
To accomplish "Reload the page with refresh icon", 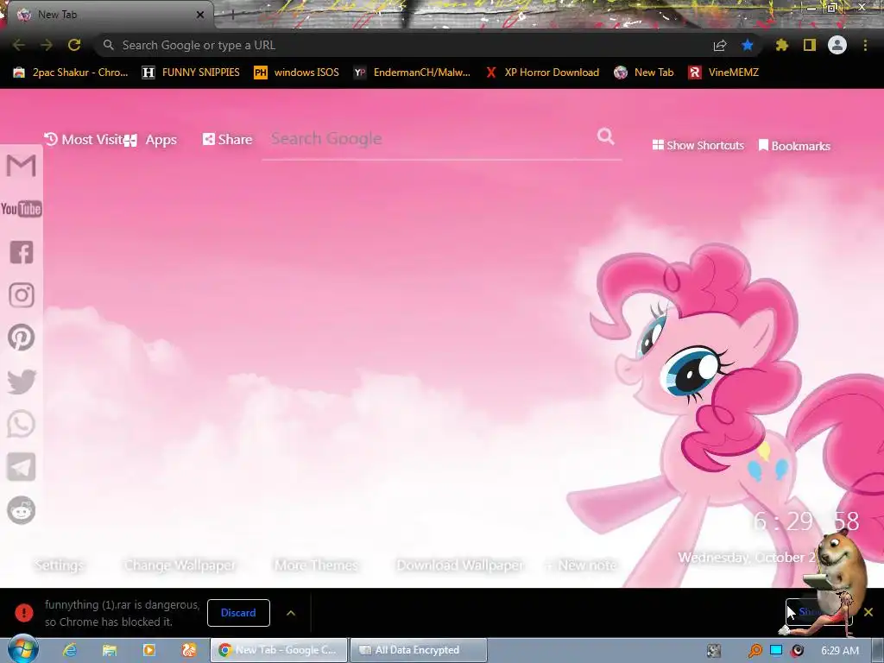I will [74, 45].
